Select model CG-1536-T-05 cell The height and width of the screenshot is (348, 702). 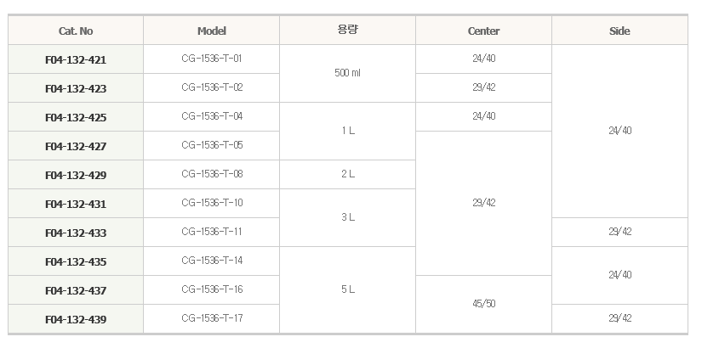click(x=211, y=146)
